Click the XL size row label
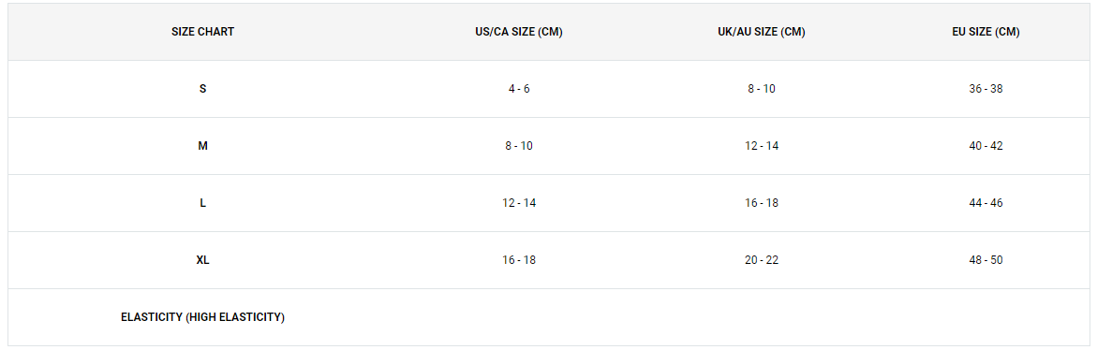The image size is (1097, 350). (x=203, y=260)
